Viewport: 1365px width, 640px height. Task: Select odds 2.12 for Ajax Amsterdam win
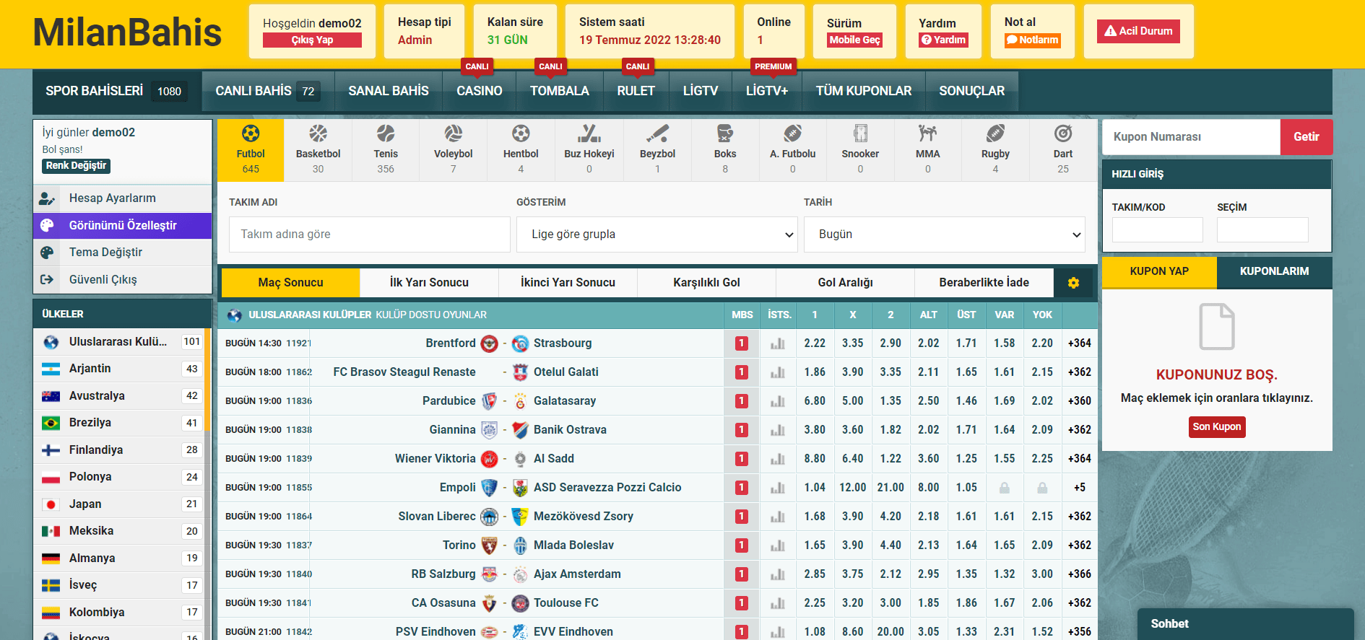click(890, 574)
